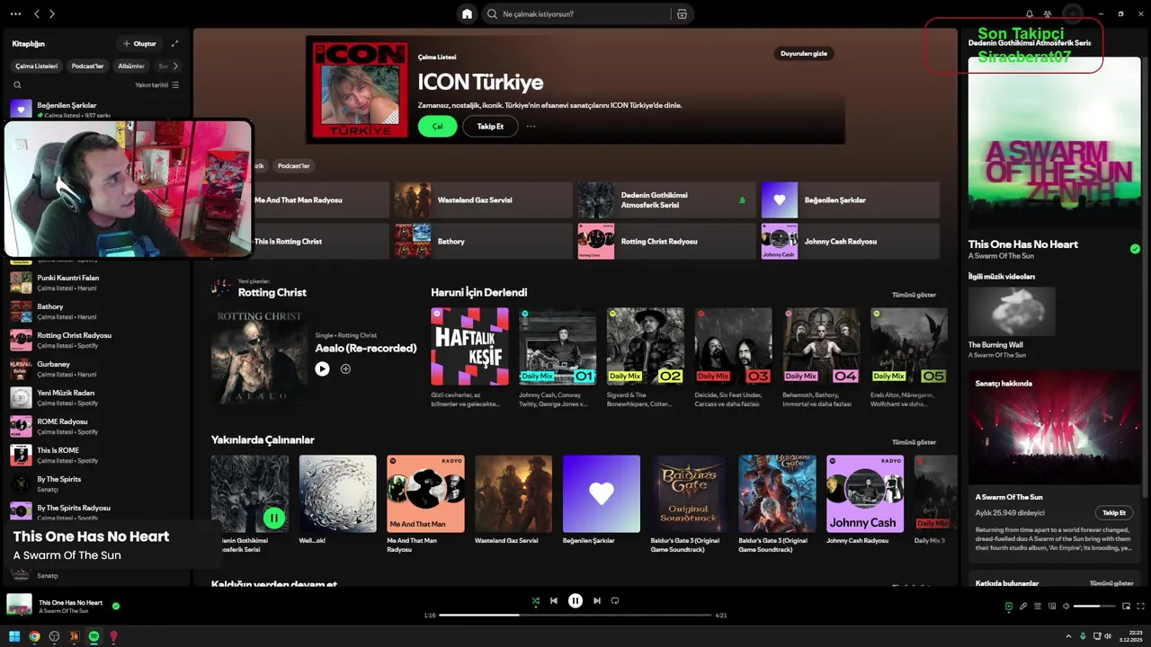The width and height of the screenshot is (1151, 647).
Task: Click the green microphone tray icon
Action: tap(1083, 636)
